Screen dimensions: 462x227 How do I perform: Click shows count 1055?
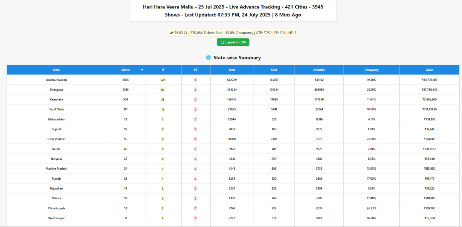tap(126, 90)
